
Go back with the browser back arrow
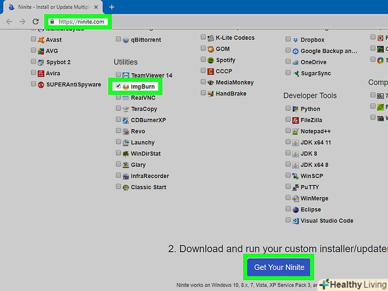pos(9,21)
